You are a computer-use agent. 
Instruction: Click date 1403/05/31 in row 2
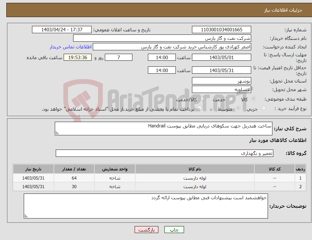pyautogui.click(x=33, y=187)
